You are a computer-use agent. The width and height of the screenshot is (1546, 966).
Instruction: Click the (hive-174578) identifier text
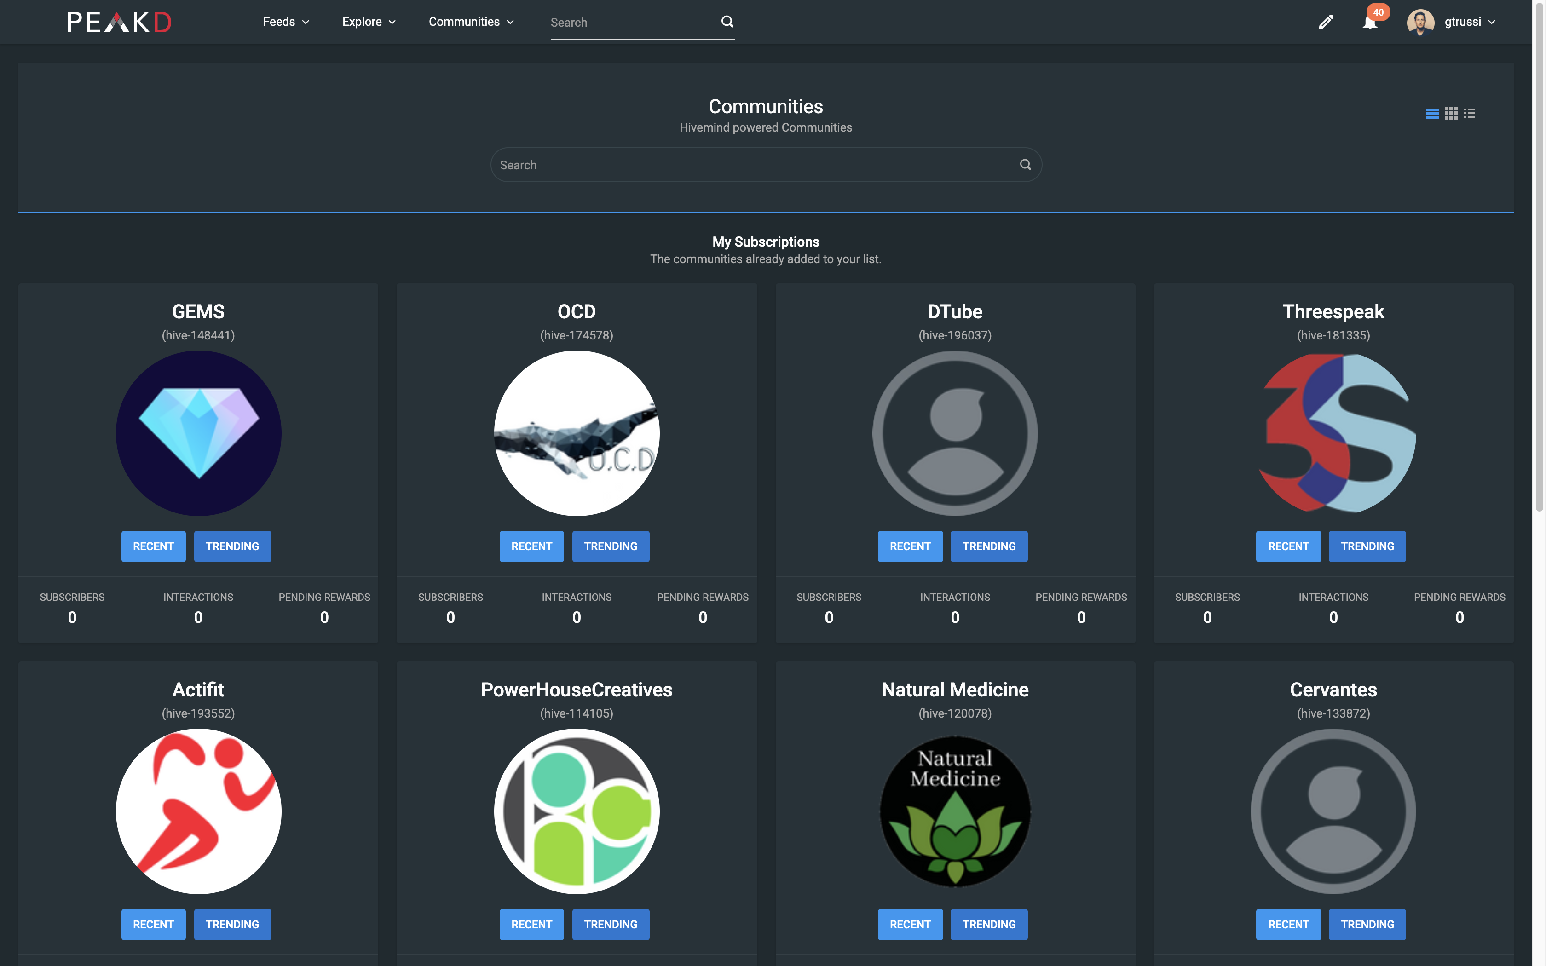[x=577, y=335]
